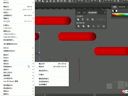Click the vertical align center icon in control bar
This screenshot has height=96, width=128.
tap(39, 1)
